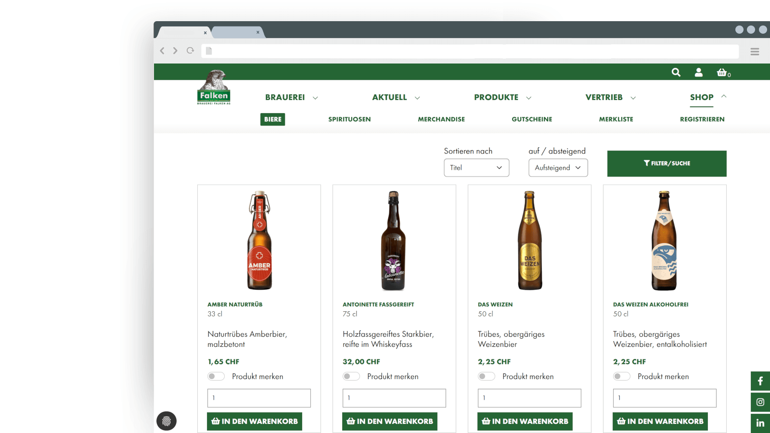Viewport: 770px width, 433px height.
Task: Switch to the second browser tab
Action: [238, 32]
